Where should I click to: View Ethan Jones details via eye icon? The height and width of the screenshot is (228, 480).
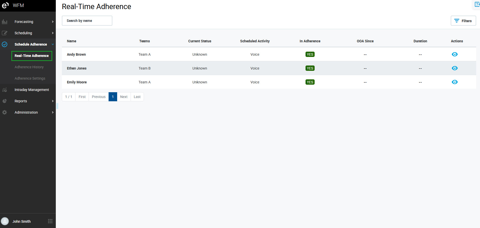pyautogui.click(x=454, y=68)
